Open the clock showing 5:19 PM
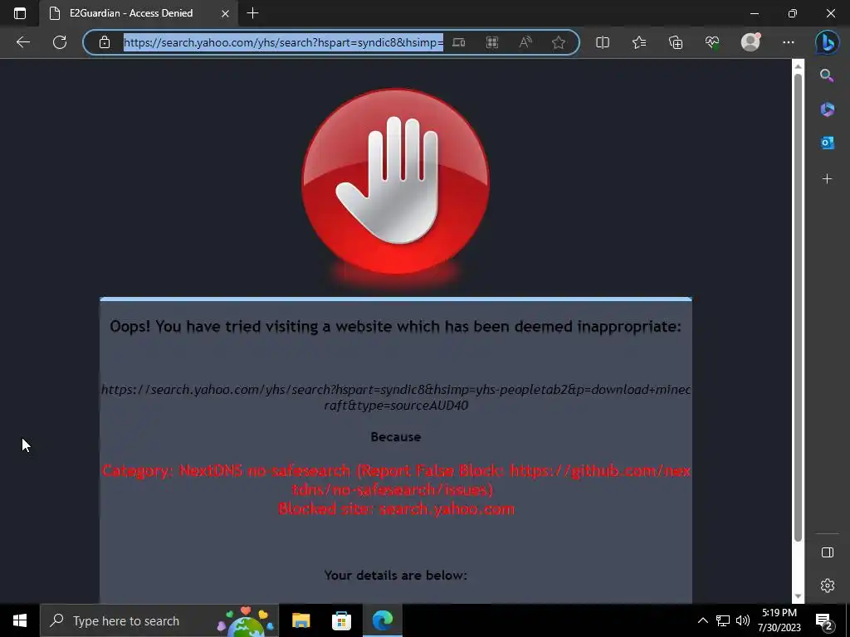This screenshot has height=637, width=850. pos(779,620)
